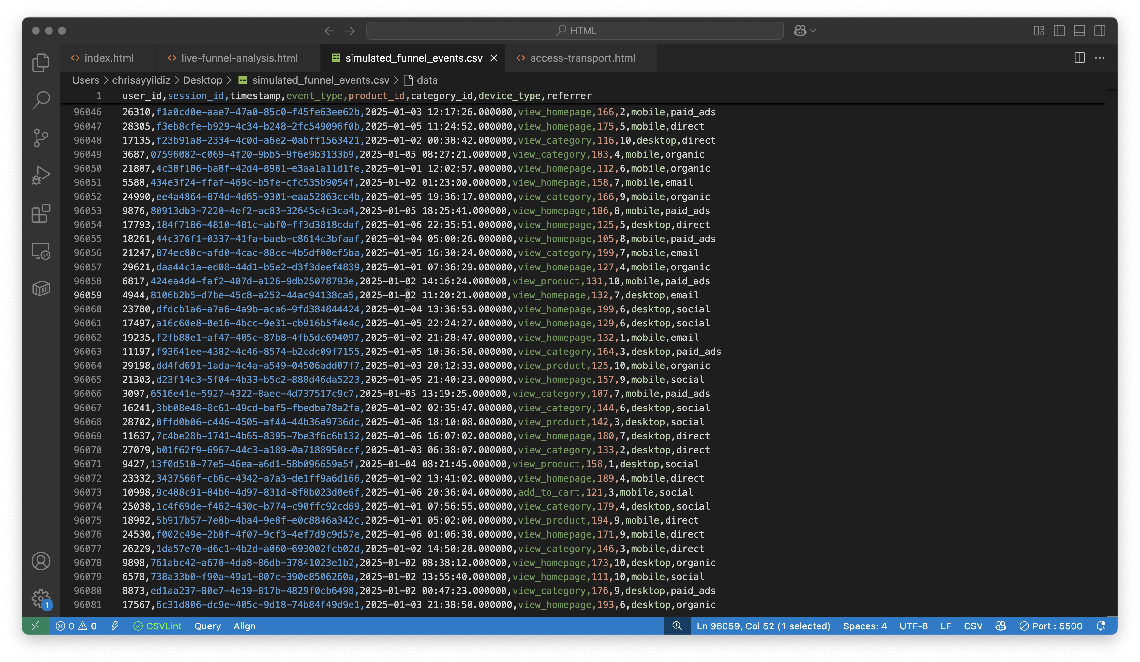The height and width of the screenshot is (662, 1140).
Task: Click Desktop in the breadcrumb
Action: [203, 80]
